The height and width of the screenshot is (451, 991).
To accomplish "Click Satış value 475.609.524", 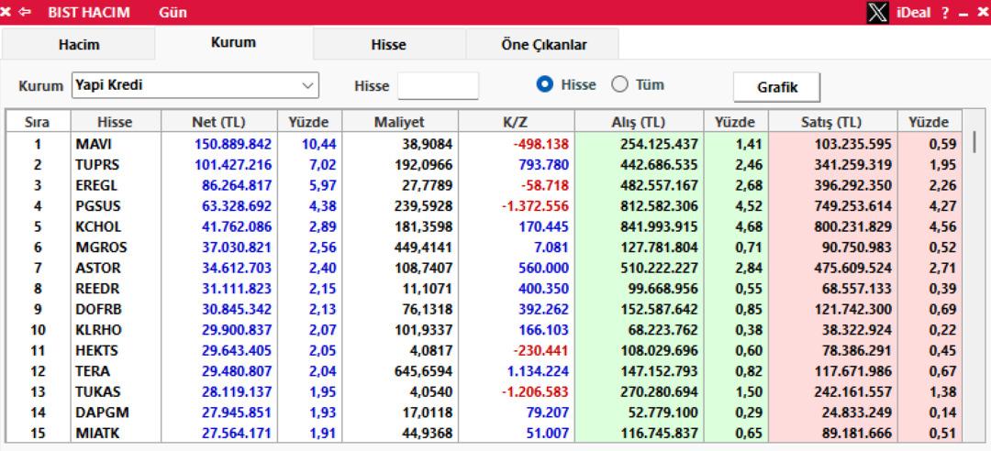I will click(852, 268).
